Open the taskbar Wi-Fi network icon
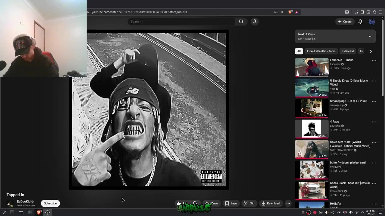This screenshot has height=216, width=385. pyautogui.click(x=357, y=213)
